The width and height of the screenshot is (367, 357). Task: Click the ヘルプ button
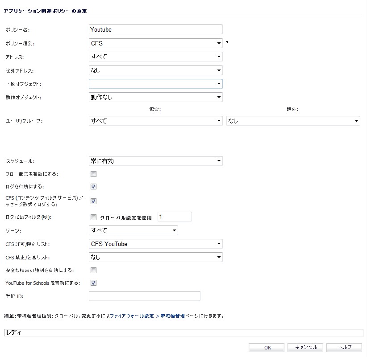344,348
